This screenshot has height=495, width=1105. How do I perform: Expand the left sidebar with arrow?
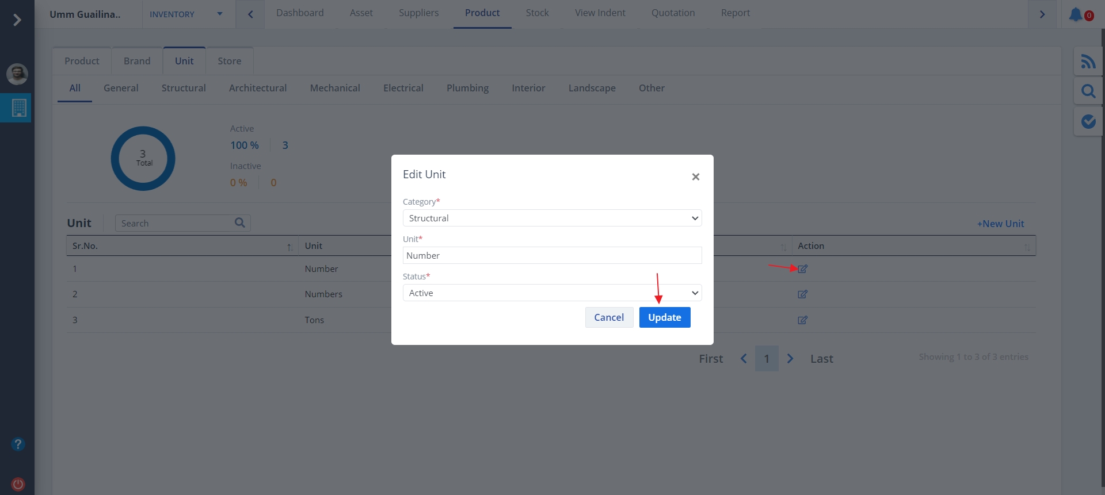(17, 20)
